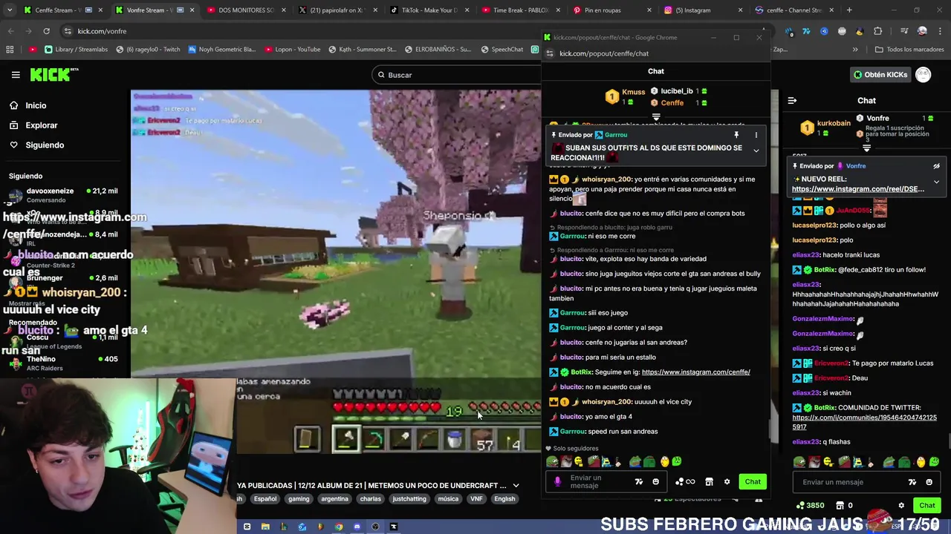Open the Kick hamburger menu
This screenshot has width=951, height=534.
[x=16, y=75]
